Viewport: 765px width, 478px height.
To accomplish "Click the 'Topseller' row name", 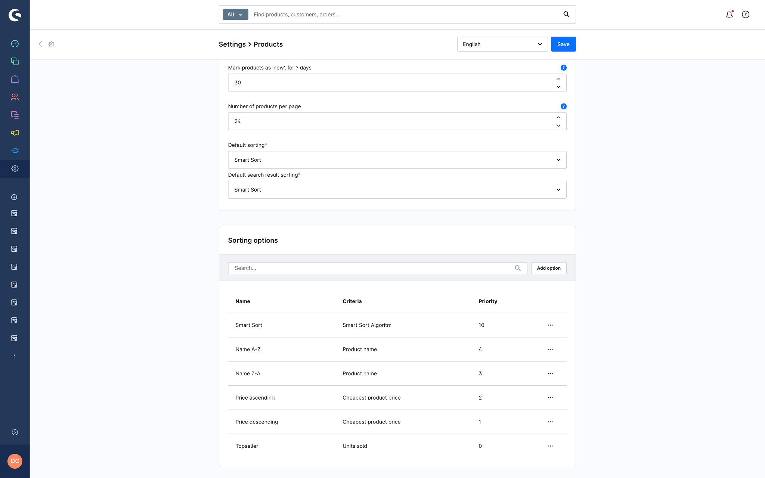I will tap(247, 446).
